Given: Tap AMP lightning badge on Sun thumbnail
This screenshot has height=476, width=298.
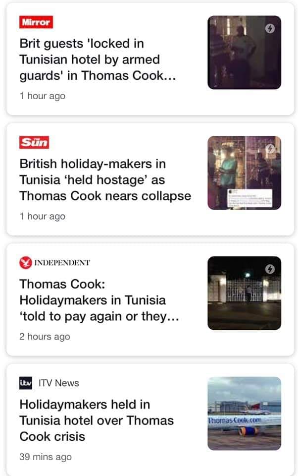Looking at the screenshot, I should click(x=270, y=148).
